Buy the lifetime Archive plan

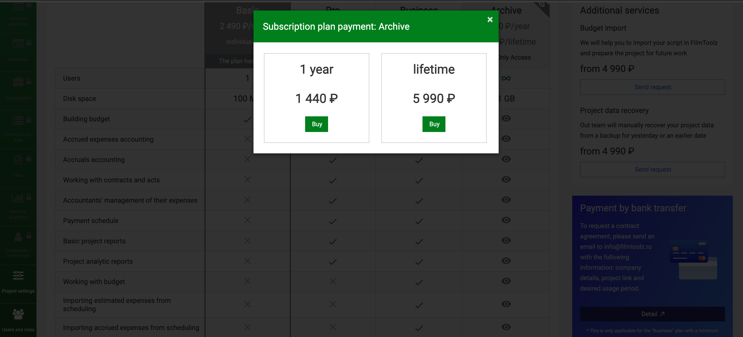pos(434,124)
